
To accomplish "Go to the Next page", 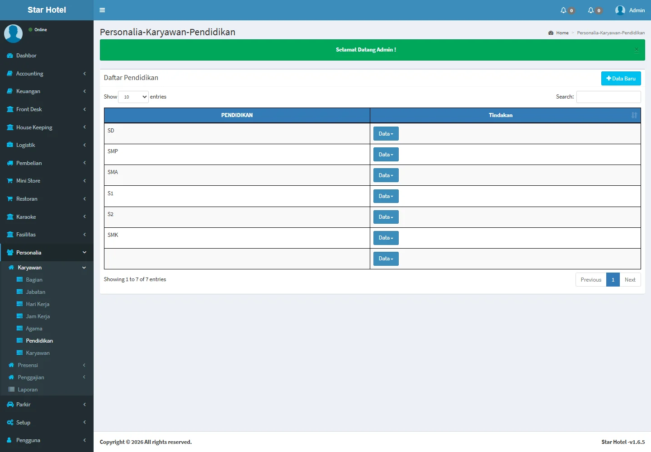I will (630, 280).
